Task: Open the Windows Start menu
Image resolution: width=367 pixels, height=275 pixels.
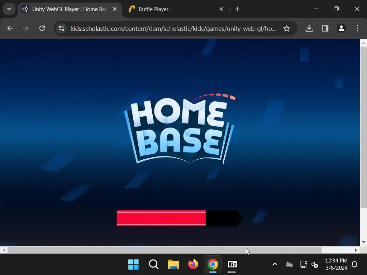Action: (133, 264)
